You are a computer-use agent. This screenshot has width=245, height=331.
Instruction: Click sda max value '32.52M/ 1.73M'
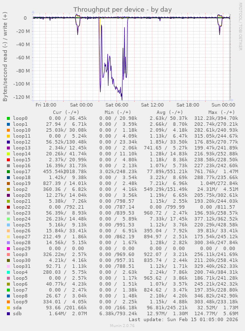(x=217, y=307)
